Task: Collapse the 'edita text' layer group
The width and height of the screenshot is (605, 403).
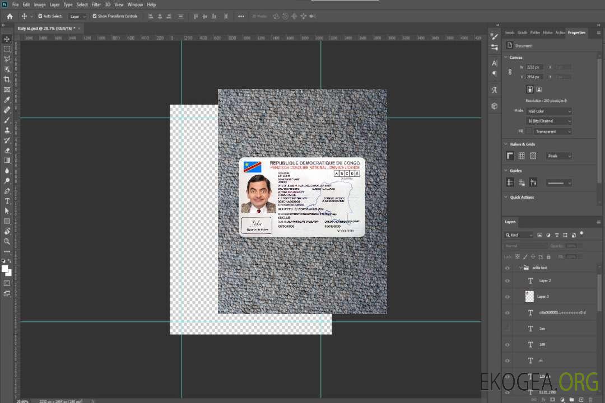Action: [520, 268]
